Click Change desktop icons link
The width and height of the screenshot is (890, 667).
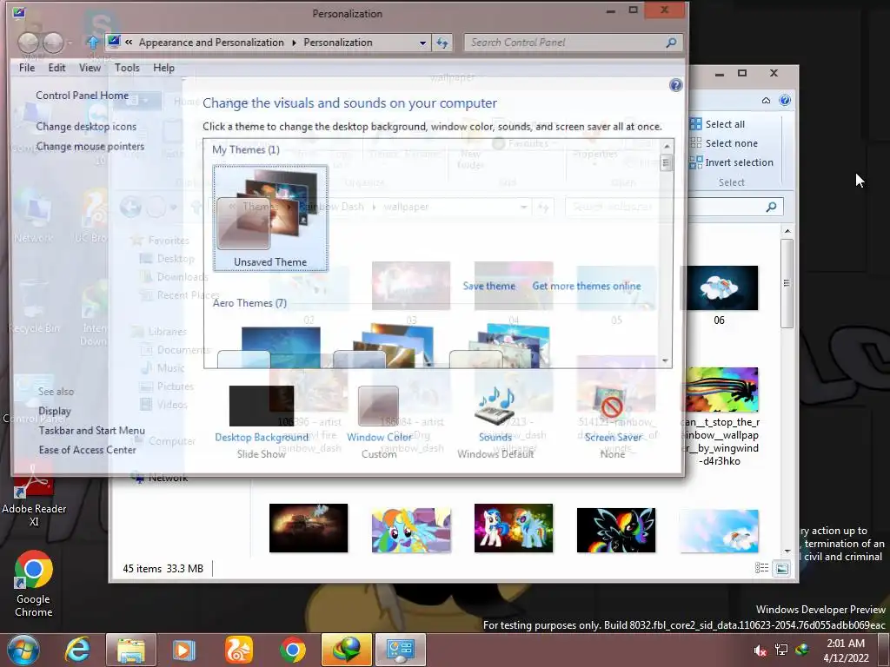click(86, 127)
